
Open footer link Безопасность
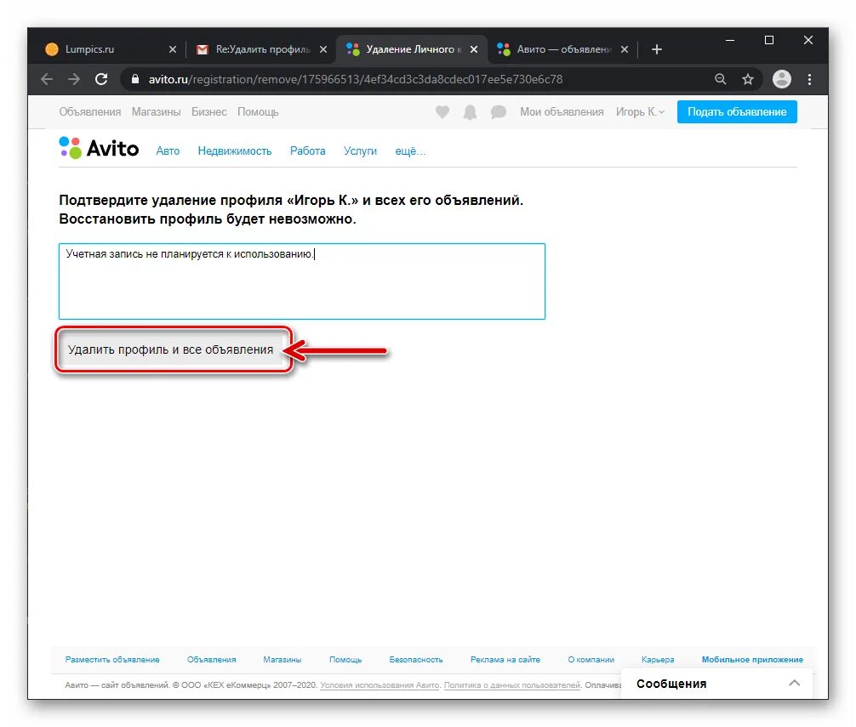pyautogui.click(x=416, y=659)
